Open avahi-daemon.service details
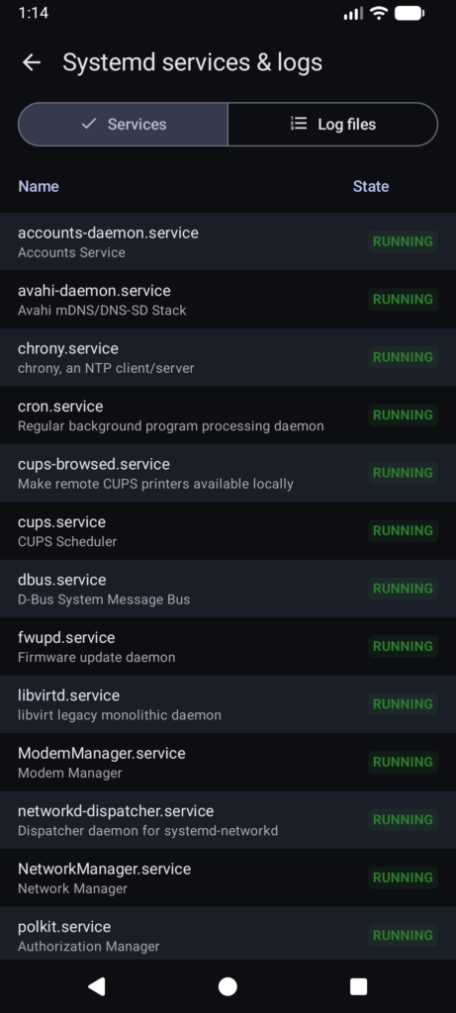456x1013 pixels. point(228,300)
